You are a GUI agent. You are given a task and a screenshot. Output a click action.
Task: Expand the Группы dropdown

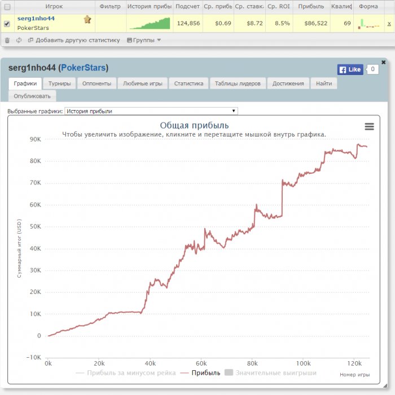click(144, 40)
